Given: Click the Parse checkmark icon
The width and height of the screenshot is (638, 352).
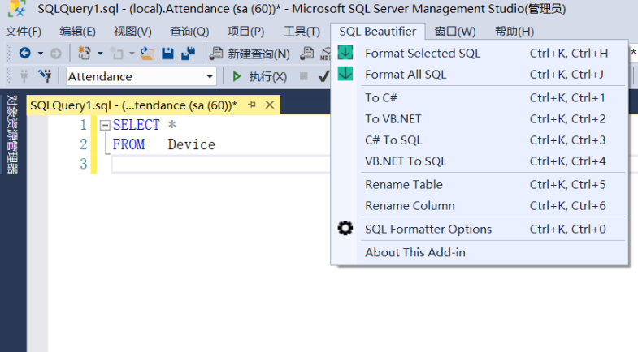Looking at the screenshot, I should point(324,76).
